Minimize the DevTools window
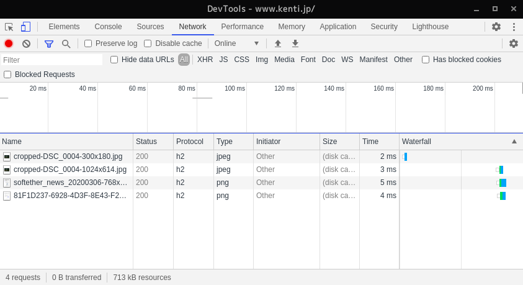 coord(476,9)
